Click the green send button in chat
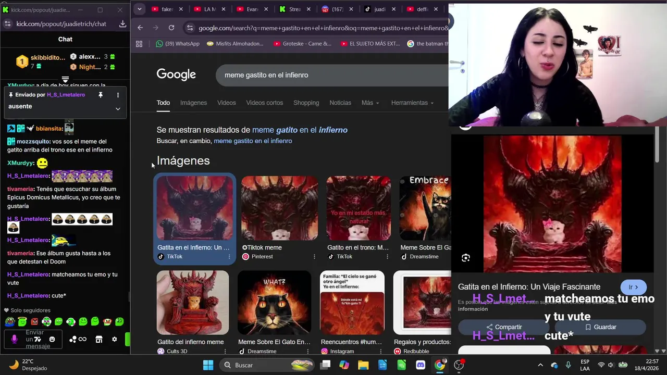 pyautogui.click(x=127, y=340)
